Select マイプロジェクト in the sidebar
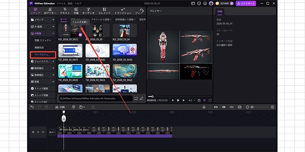305x152 pixels. click(x=43, y=55)
